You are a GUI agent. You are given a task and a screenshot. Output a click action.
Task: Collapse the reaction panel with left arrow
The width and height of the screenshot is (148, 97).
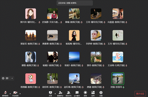coord(12,78)
